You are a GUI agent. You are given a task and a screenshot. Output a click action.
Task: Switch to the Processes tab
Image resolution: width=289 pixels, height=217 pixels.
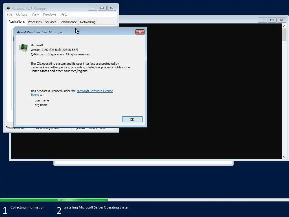point(35,22)
